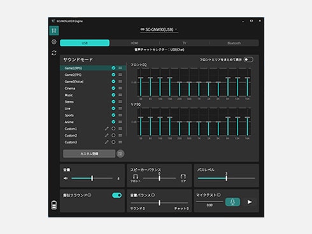This screenshot has height=234, width=312.
Task: Switch to the USB input tab
Action: pos(85,43)
